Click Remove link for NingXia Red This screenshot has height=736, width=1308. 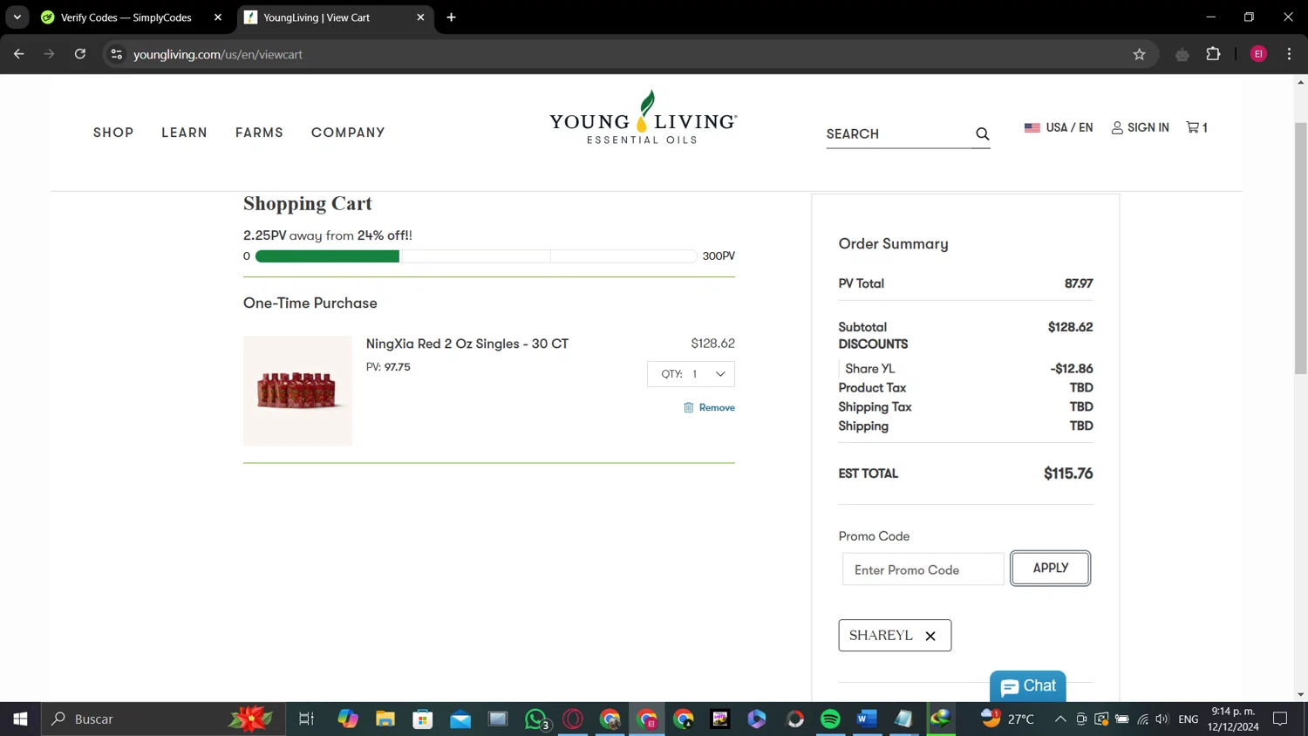[717, 407]
